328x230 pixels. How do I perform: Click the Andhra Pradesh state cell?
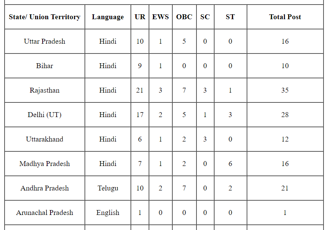[x=44, y=188]
